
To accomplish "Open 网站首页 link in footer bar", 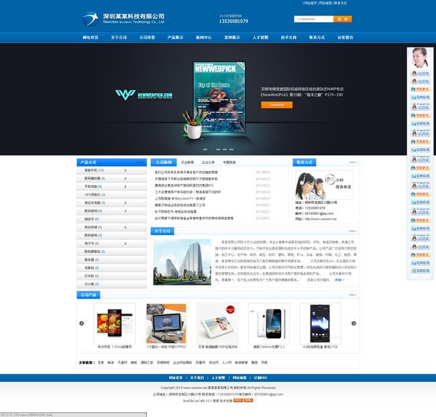I will (x=176, y=378).
